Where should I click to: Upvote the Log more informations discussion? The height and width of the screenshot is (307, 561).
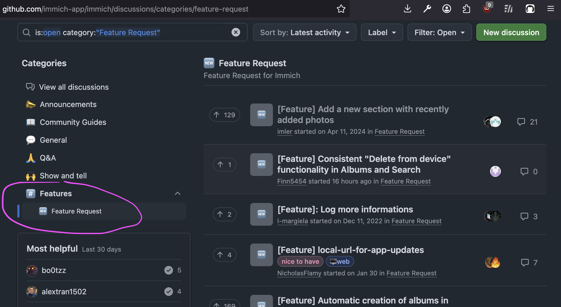[x=224, y=214]
